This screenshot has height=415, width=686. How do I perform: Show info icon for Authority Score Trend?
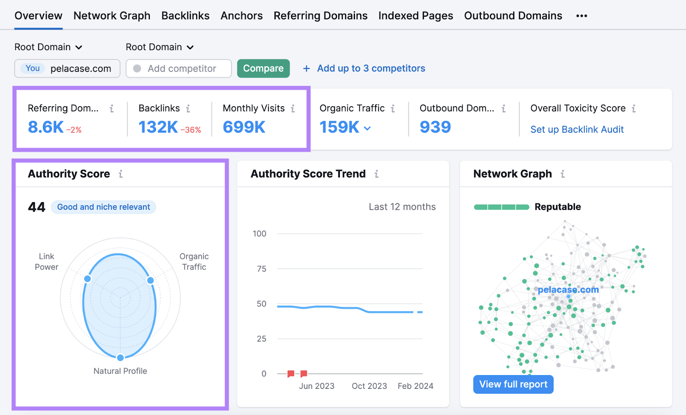click(376, 174)
